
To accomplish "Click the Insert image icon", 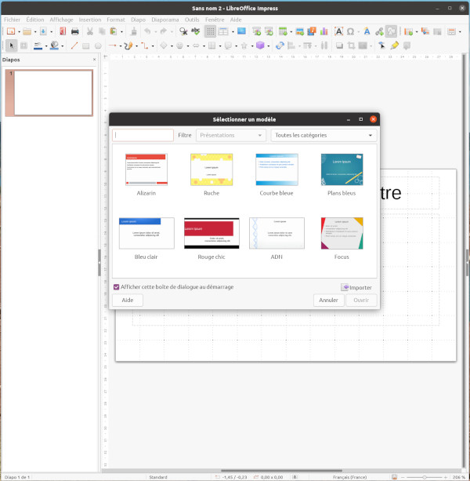I will [300, 31].
